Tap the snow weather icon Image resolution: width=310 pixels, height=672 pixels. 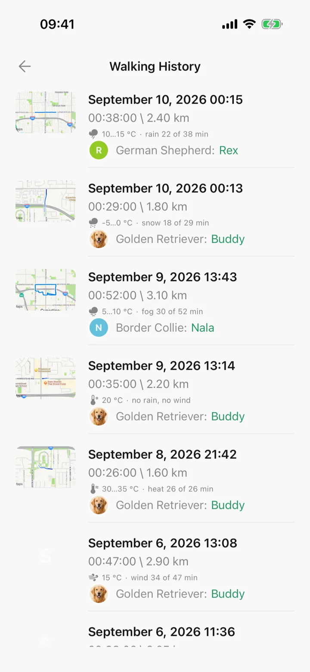(93, 223)
